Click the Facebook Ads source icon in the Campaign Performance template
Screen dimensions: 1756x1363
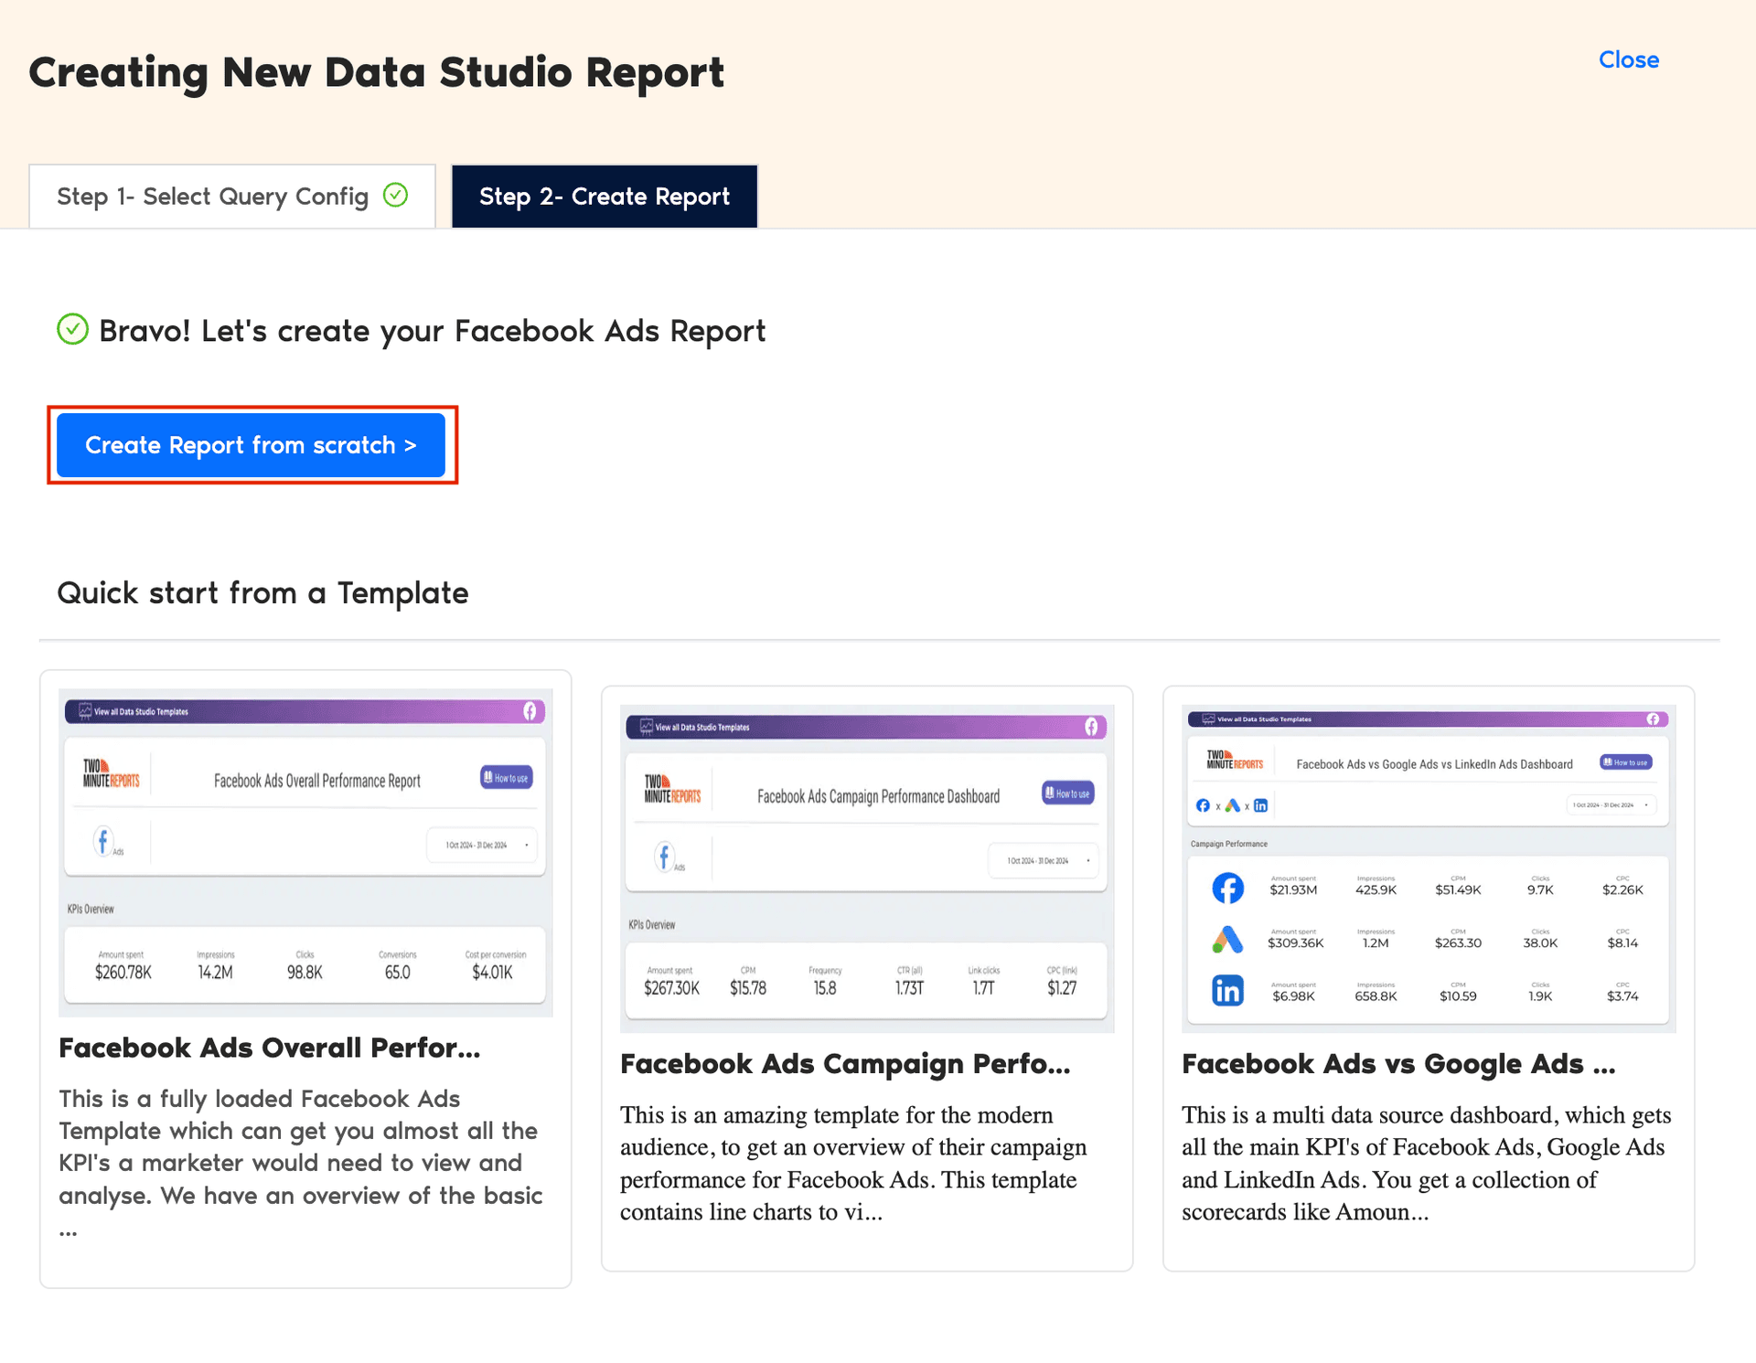point(666,857)
